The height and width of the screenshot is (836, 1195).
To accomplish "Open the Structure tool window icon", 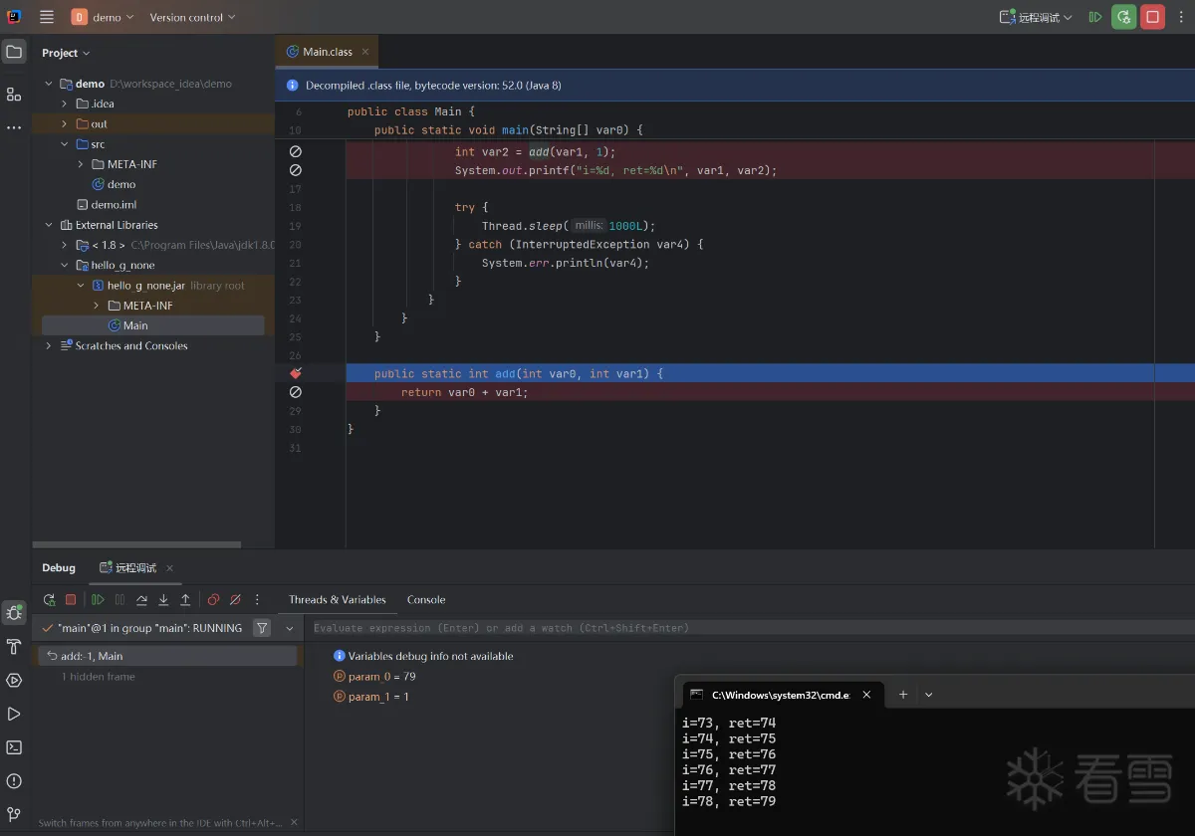I will (x=14, y=94).
